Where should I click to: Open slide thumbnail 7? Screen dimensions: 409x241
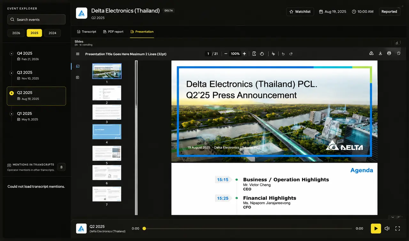click(x=107, y=194)
